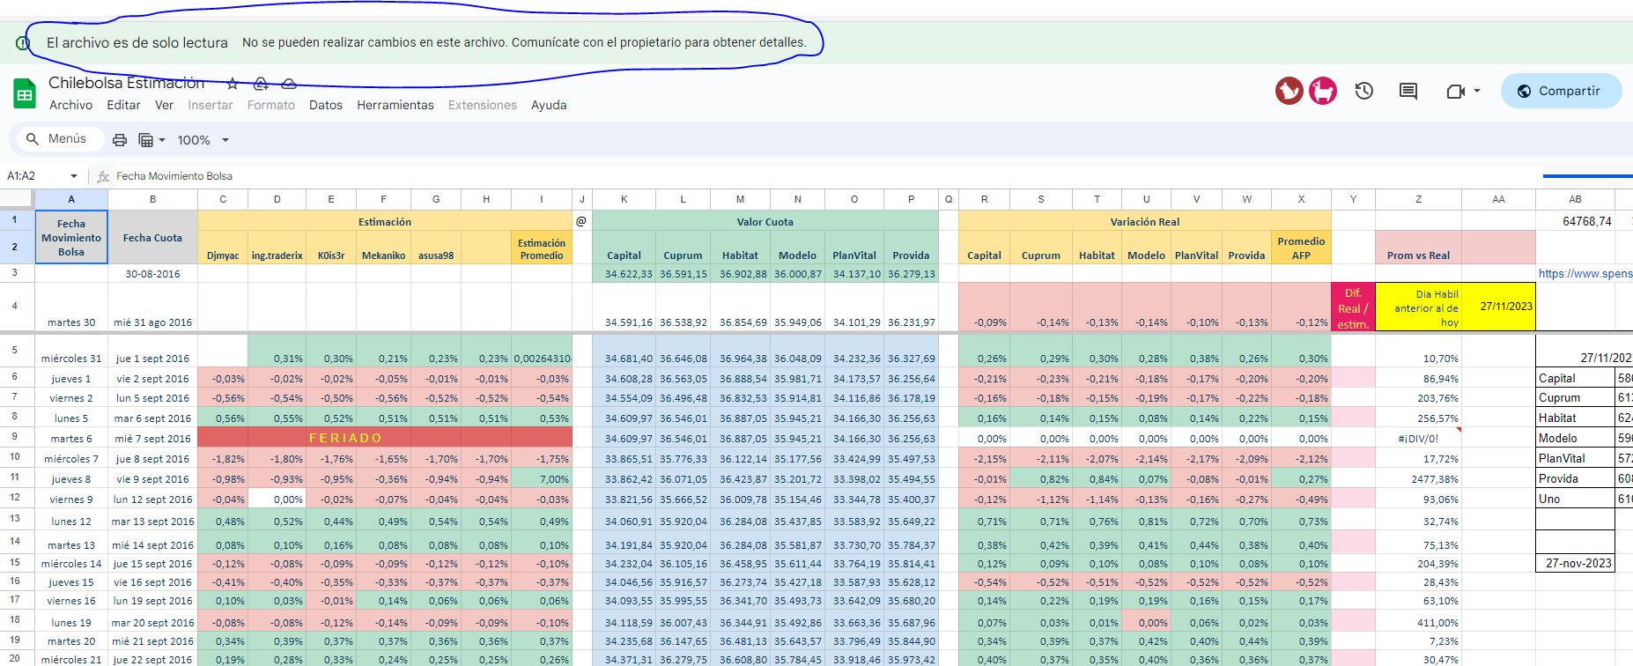Click the red anonymous animal viewer avatar
This screenshot has width=1633, height=666.
[x=1289, y=91]
